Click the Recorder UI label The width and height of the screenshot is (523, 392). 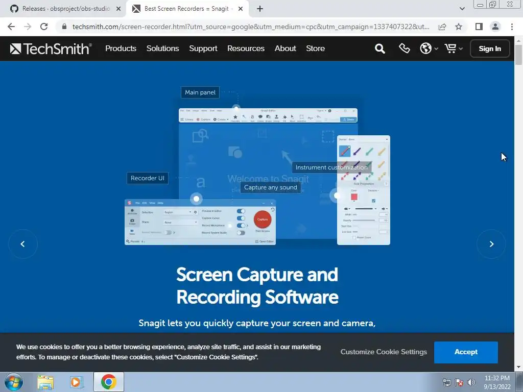point(148,178)
